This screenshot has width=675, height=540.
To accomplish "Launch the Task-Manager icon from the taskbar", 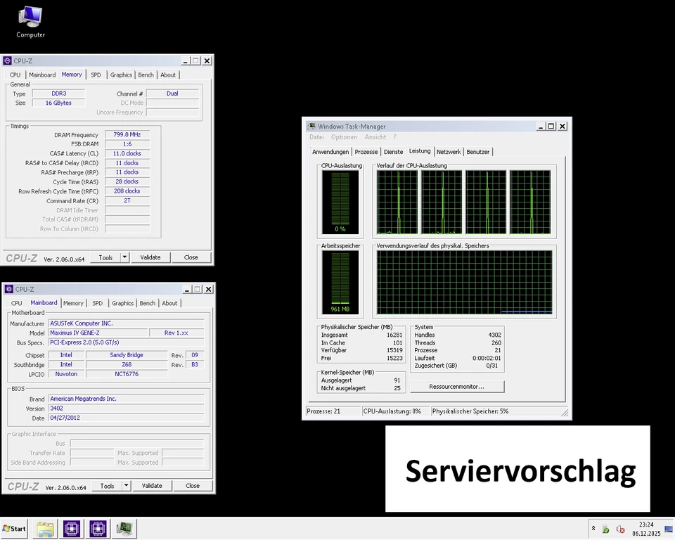I will [x=124, y=529].
